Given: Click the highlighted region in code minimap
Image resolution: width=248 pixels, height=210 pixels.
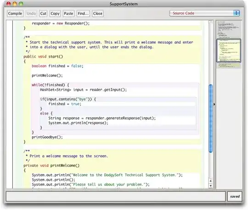Looking at the screenshot, I should click(229, 51).
